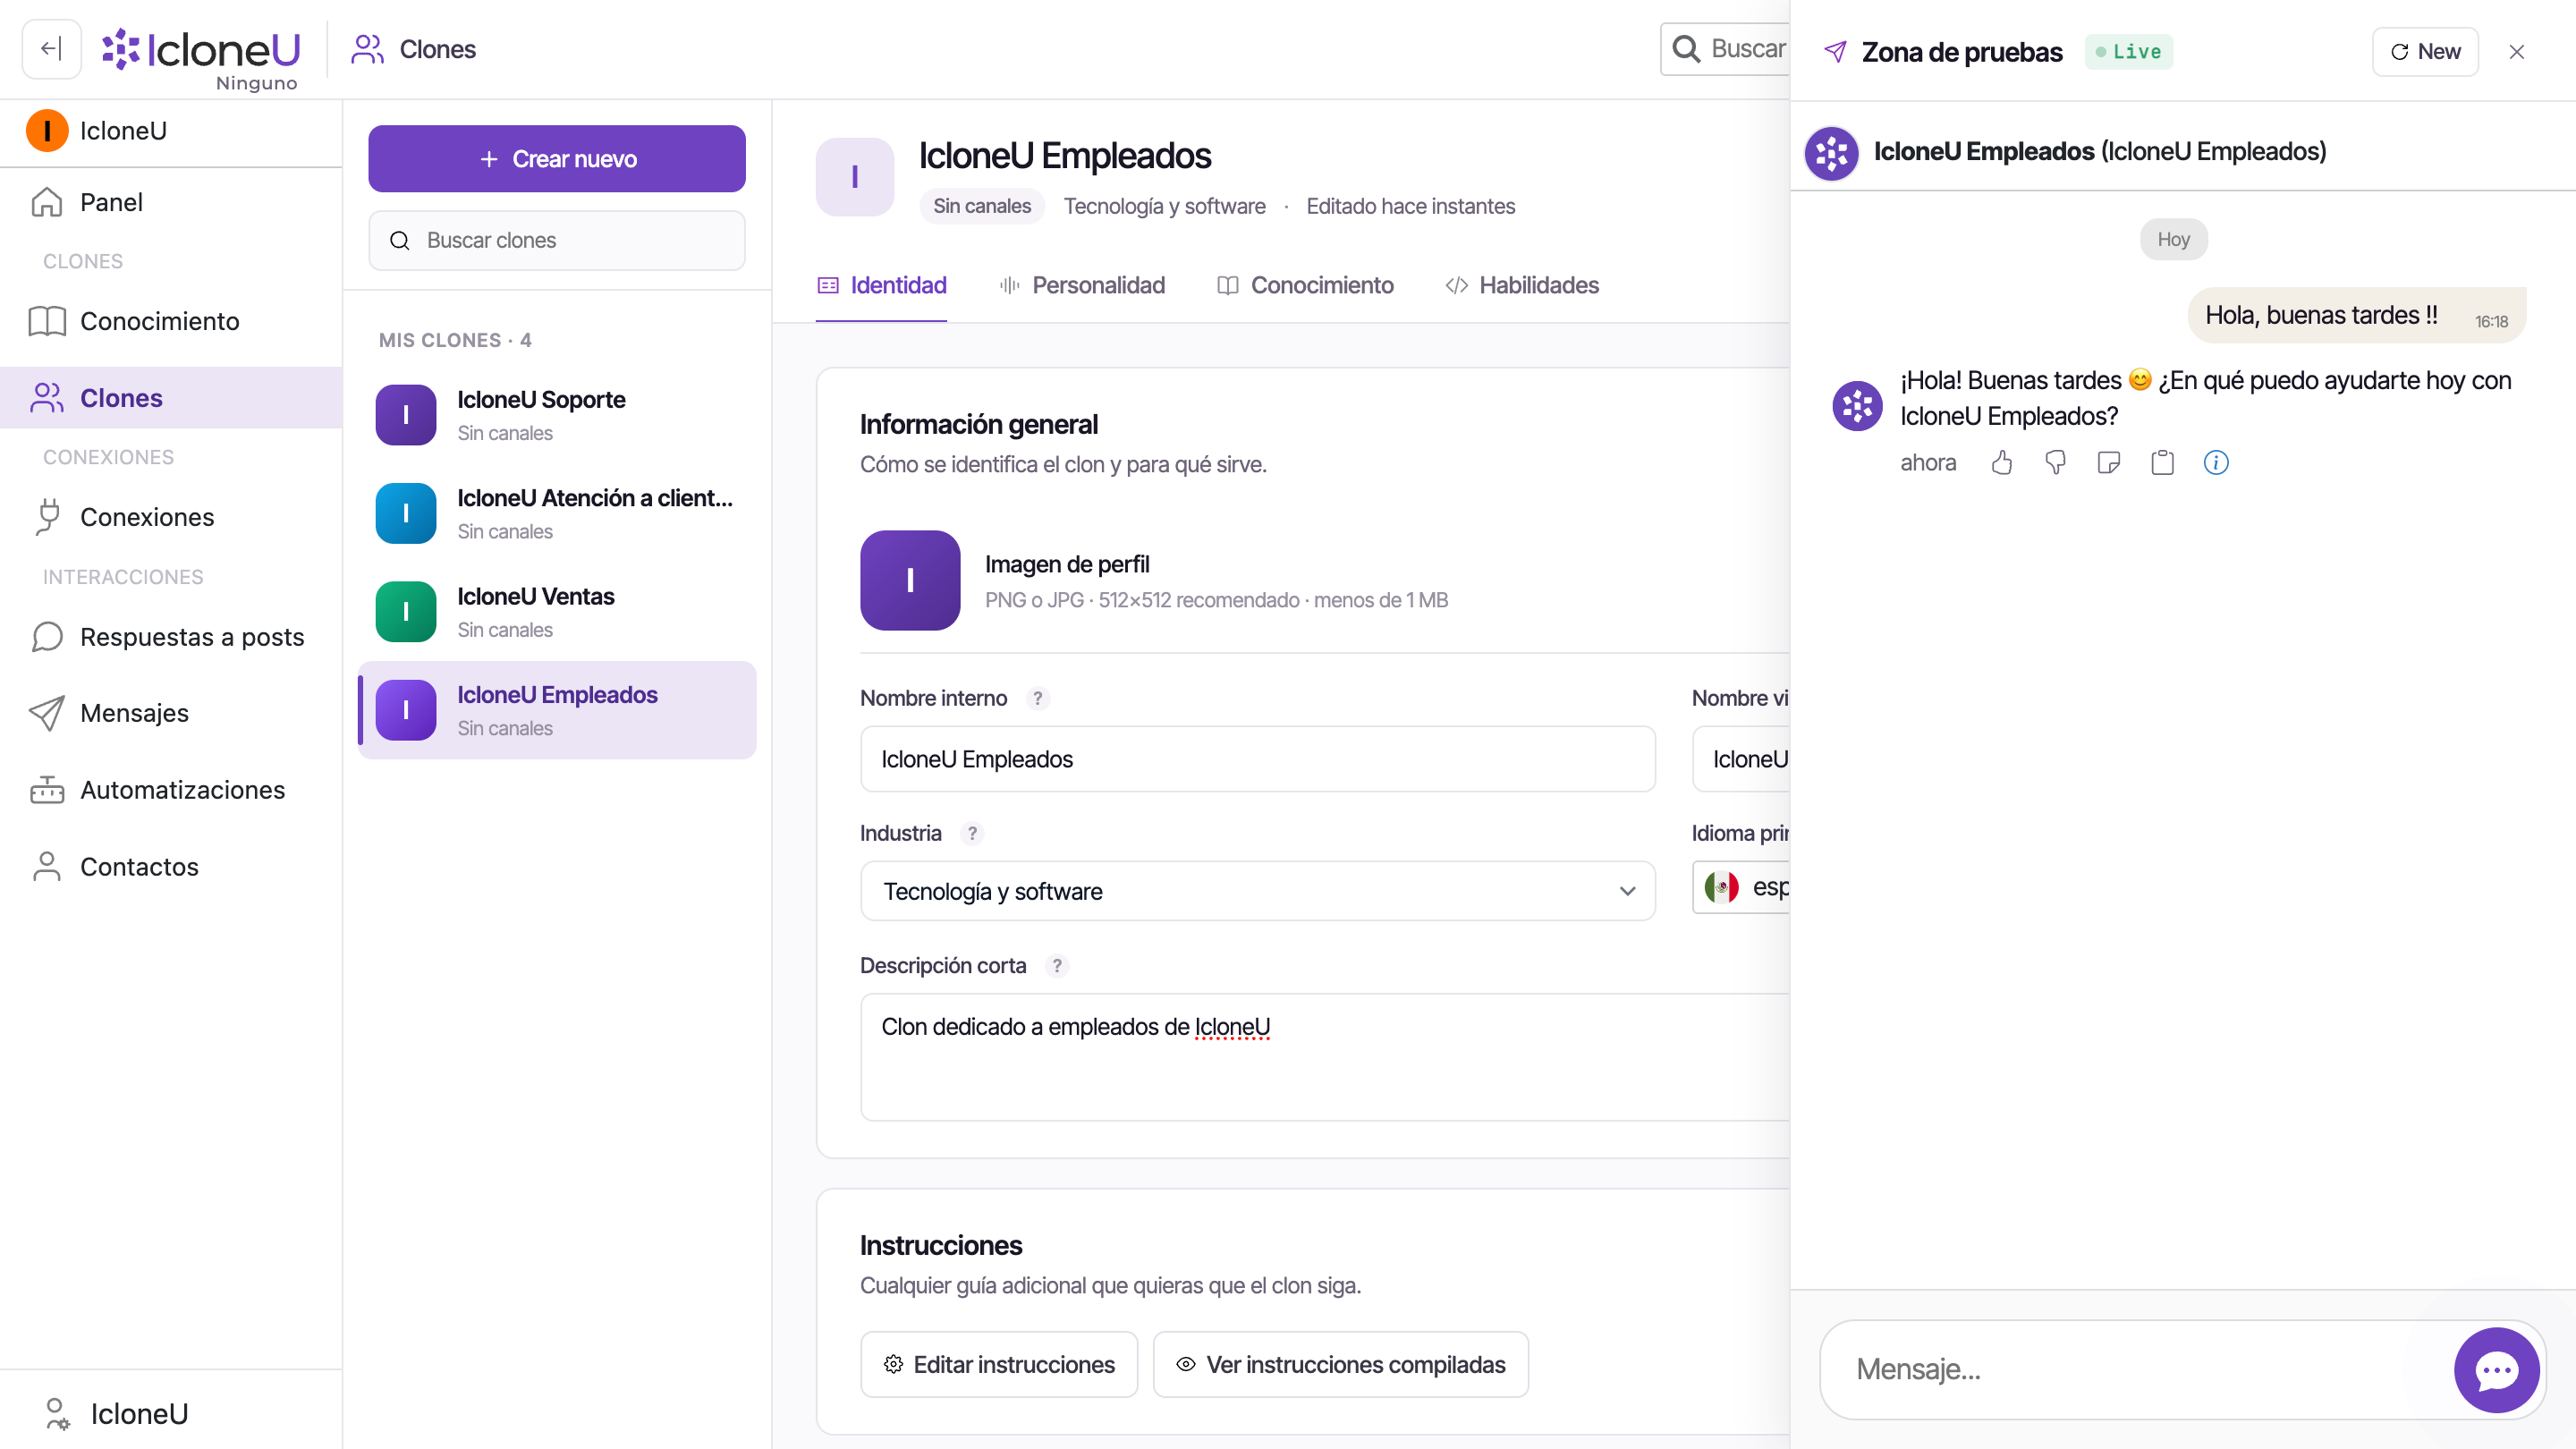
Task: Switch to the Conocimiento tab
Action: pyautogui.click(x=1305, y=285)
